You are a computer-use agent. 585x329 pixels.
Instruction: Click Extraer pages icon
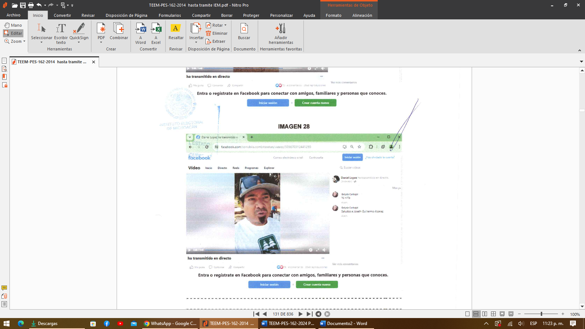click(208, 41)
